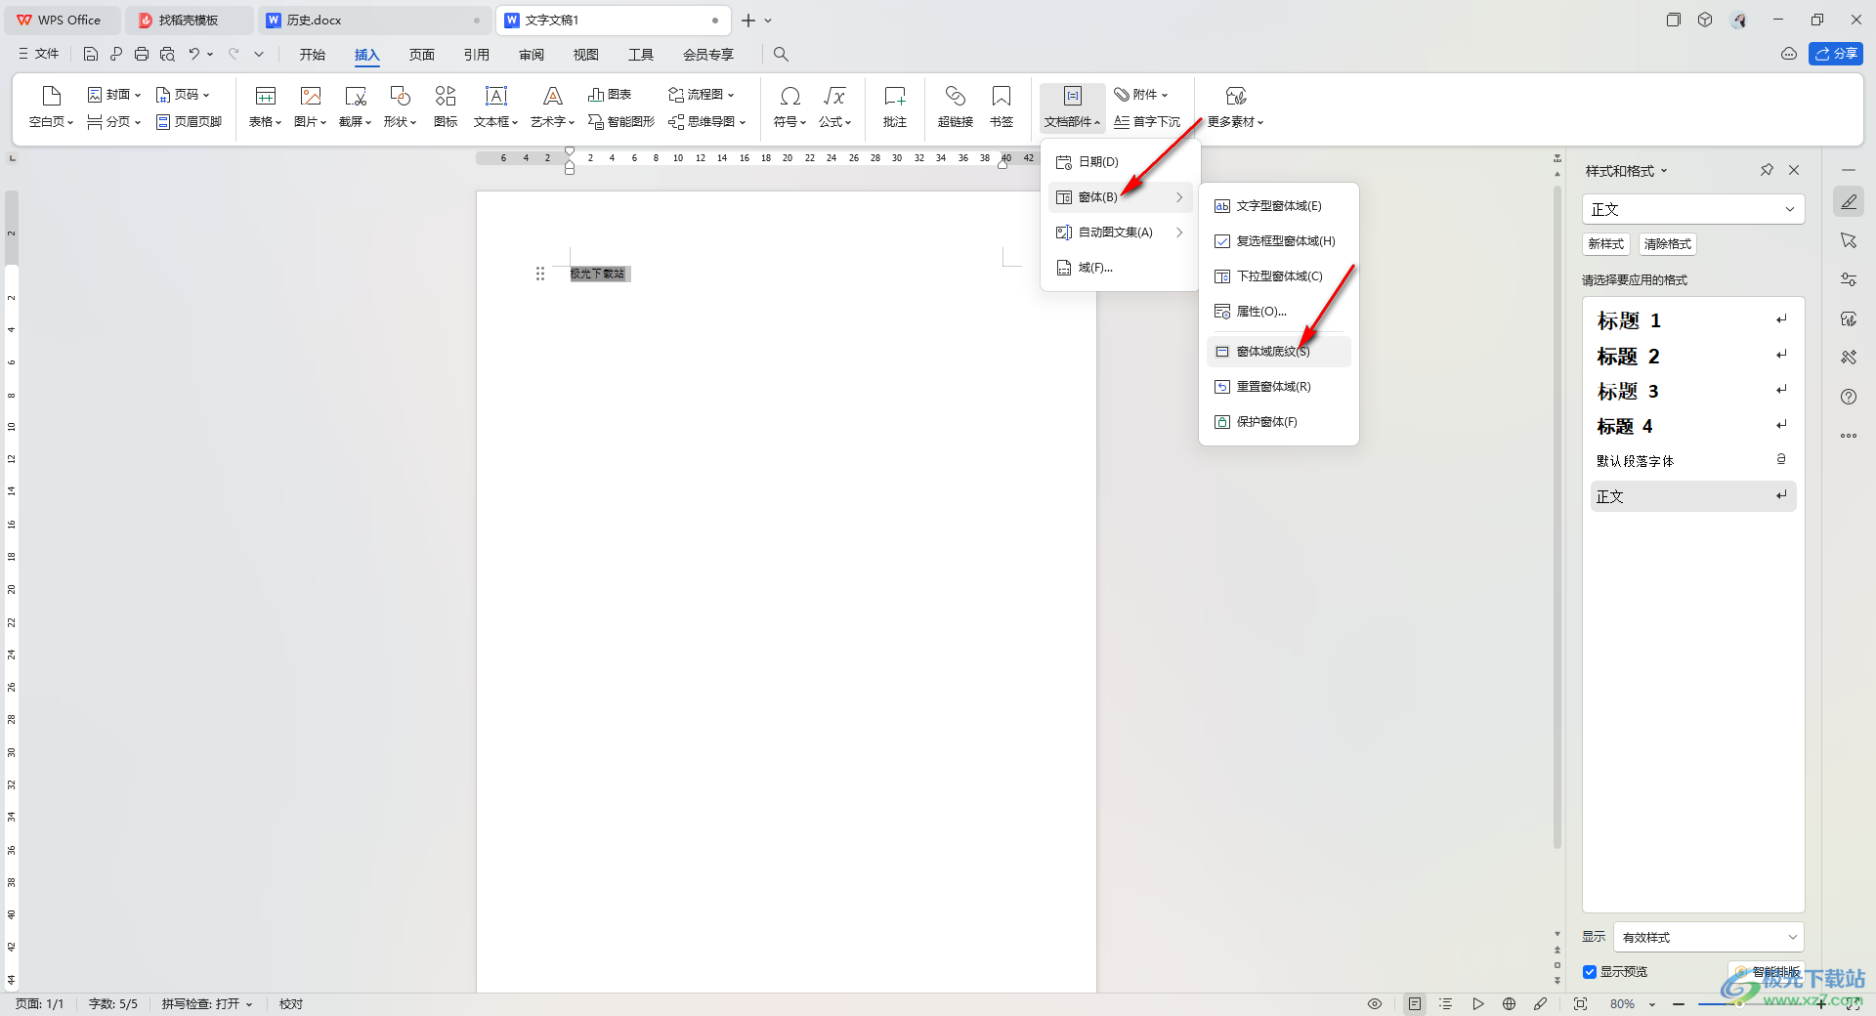1876x1016 pixels.
Task: Click the save icon in quick access bar
Action: tap(91, 55)
